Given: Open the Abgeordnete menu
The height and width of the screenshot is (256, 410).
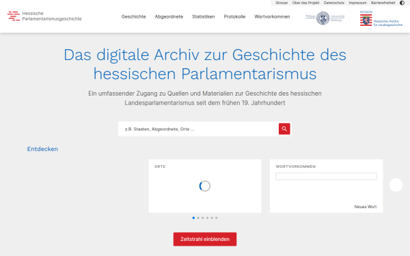Looking at the screenshot, I should click(169, 16).
